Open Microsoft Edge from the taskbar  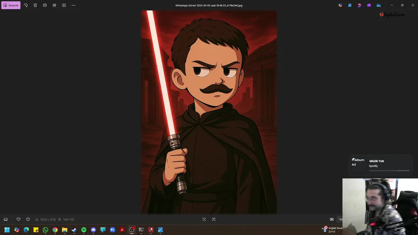pyautogui.click(x=26, y=230)
